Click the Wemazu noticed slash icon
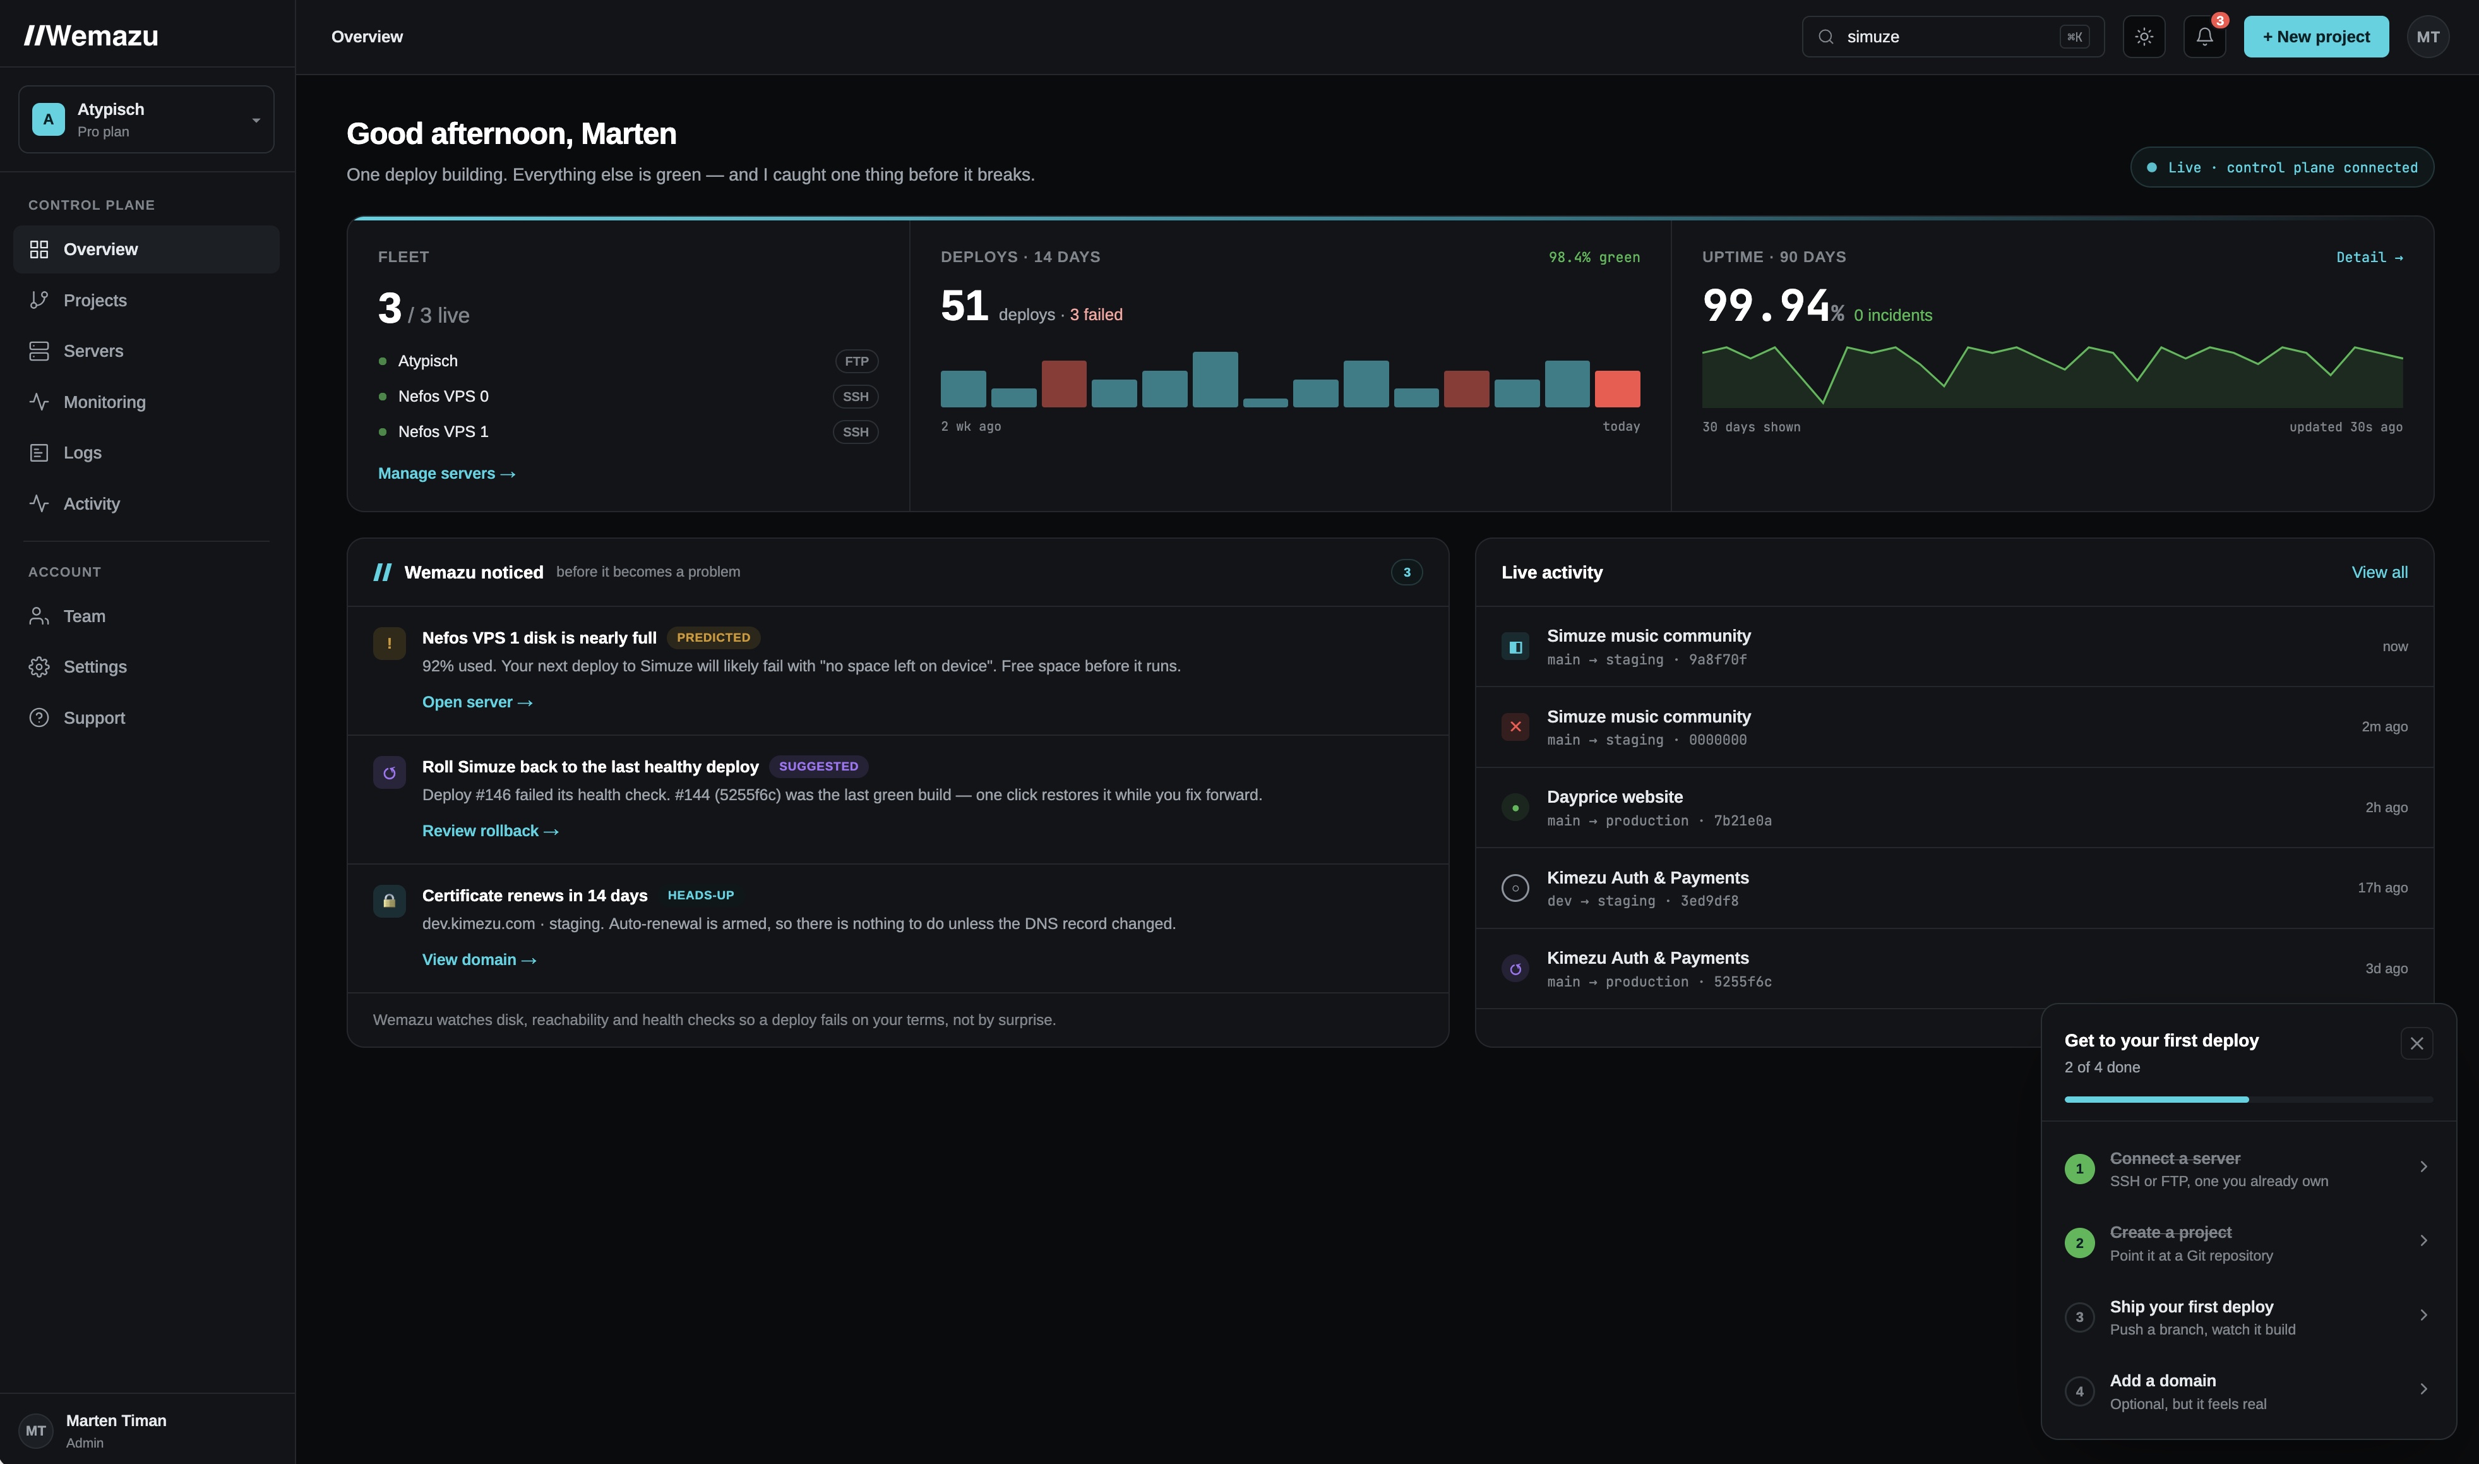2479x1464 pixels. 383,572
